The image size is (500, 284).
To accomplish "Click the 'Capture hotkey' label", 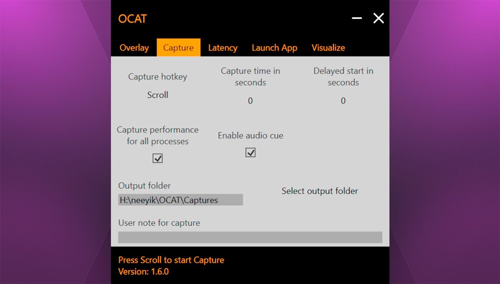I will [157, 77].
